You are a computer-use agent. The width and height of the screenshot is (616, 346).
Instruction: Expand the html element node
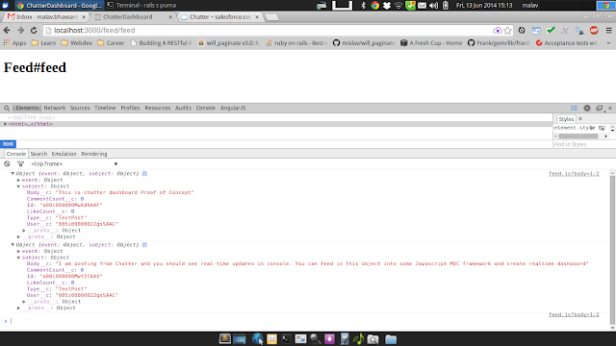coord(5,124)
